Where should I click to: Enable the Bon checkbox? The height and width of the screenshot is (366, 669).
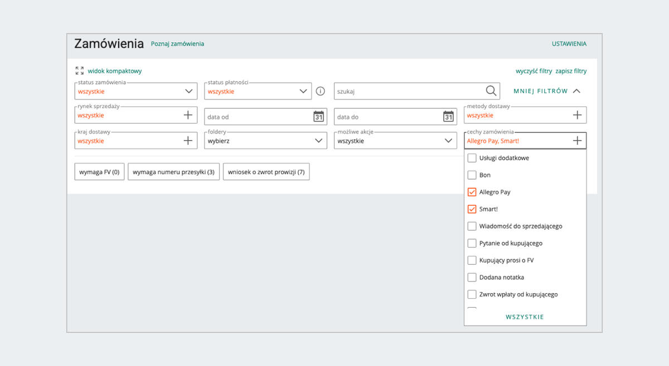click(x=472, y=175)
